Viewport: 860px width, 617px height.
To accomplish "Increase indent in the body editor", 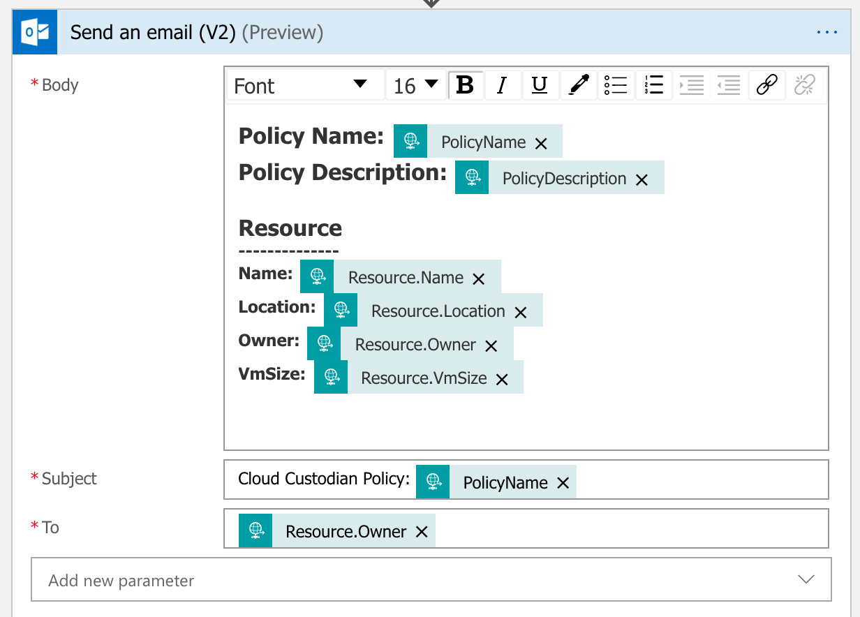I will pyautogui.click(x=692, y=85).
